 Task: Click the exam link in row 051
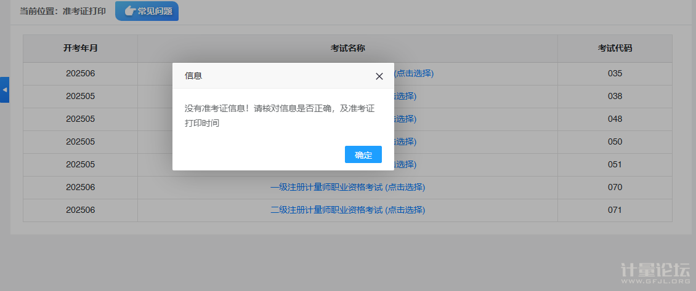point(405,164)
